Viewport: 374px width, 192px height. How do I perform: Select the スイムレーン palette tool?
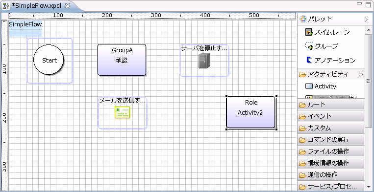(327, 32)
